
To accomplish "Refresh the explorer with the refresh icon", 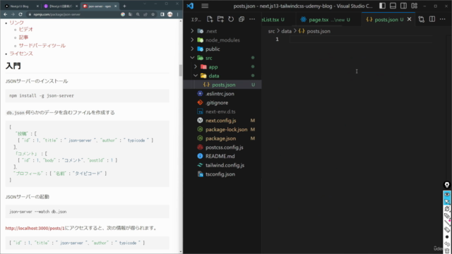I will point(231,19).
